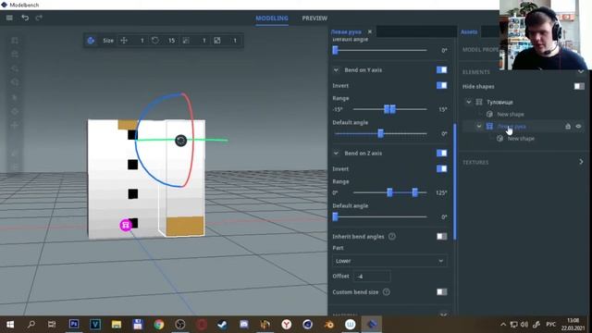Viewport: 592px width, 333px height.
Task: Open the taskbar clock and date
Action: (573, 325)
